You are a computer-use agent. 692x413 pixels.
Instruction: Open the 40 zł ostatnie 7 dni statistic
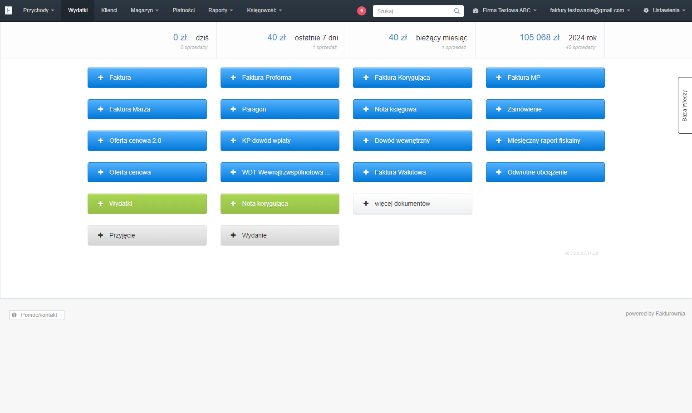(281, 40)
